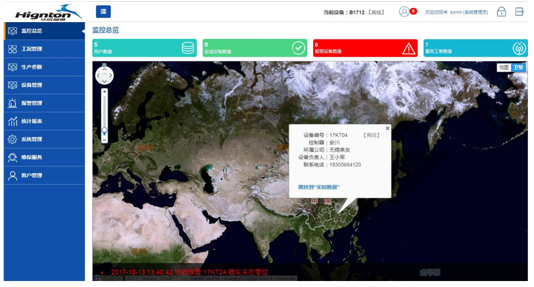Click the signal icon on service orders card
This screenshot has height=287, width=534.
(x=518, y=48)
